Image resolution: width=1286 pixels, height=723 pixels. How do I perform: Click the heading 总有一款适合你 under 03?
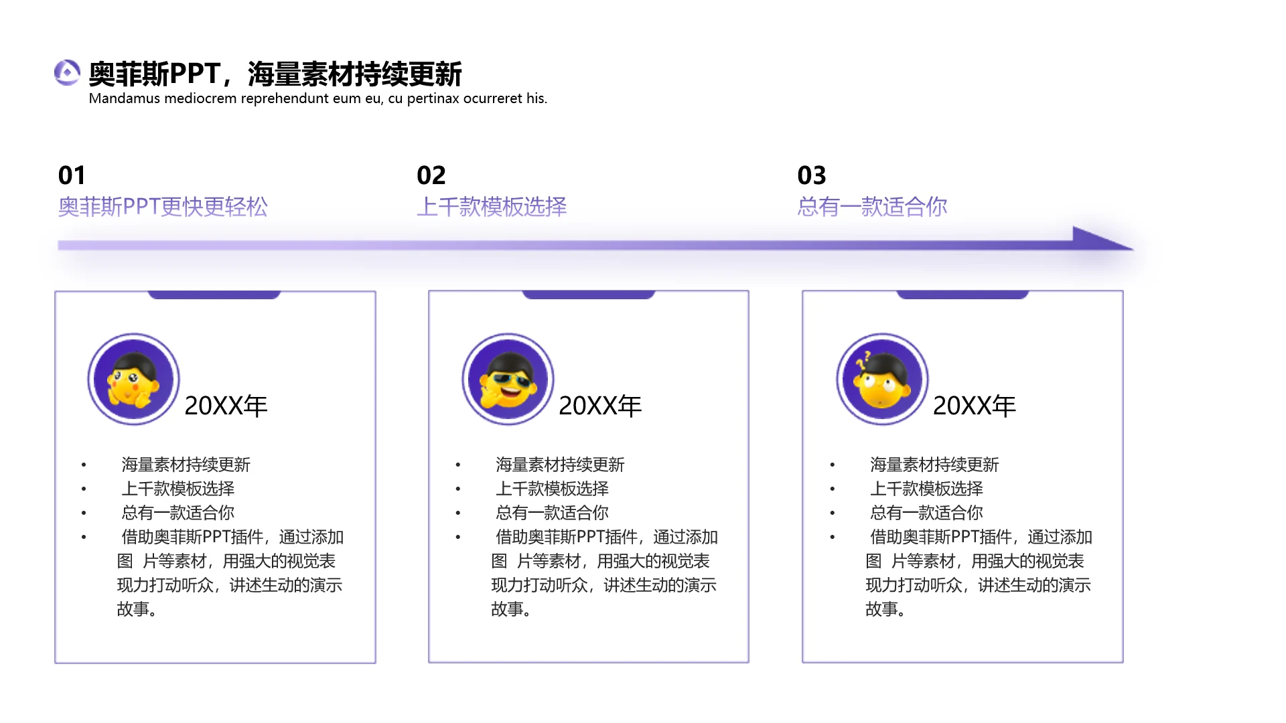coord(872,206)
